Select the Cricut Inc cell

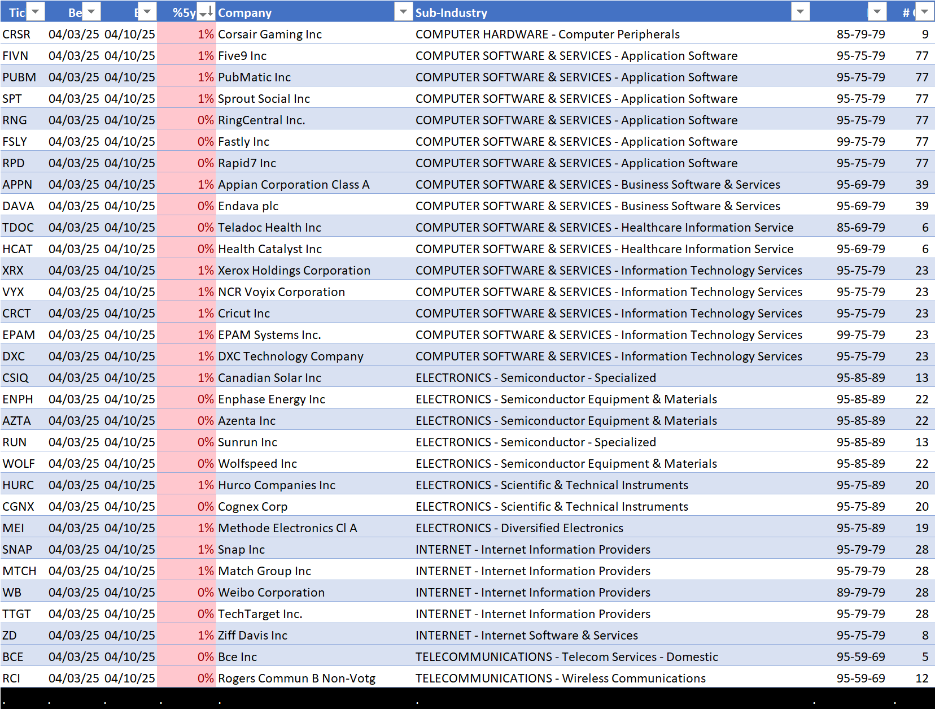coord(314,314)
